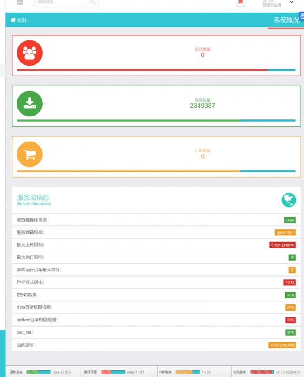Click the search magnifier icon
The width and height of the screenshot is (304, 377).
pos(93,3)
